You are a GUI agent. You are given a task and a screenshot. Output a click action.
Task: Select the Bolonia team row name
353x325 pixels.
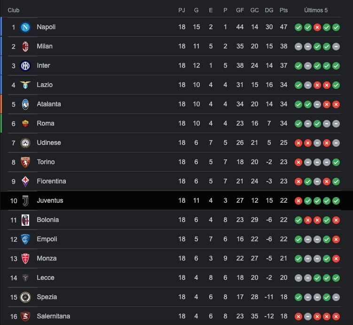point(48,220)
